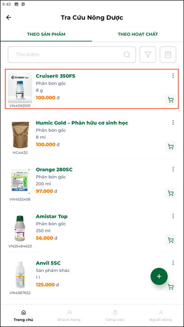Open the filter funnel icon

pyautogui.click(x=148, y=54)
